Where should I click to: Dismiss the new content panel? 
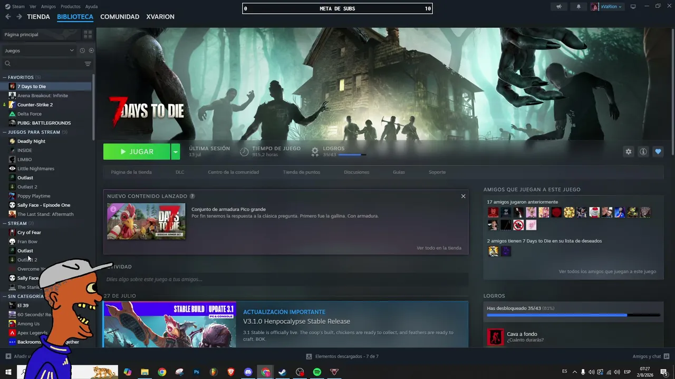coord(463,196)
